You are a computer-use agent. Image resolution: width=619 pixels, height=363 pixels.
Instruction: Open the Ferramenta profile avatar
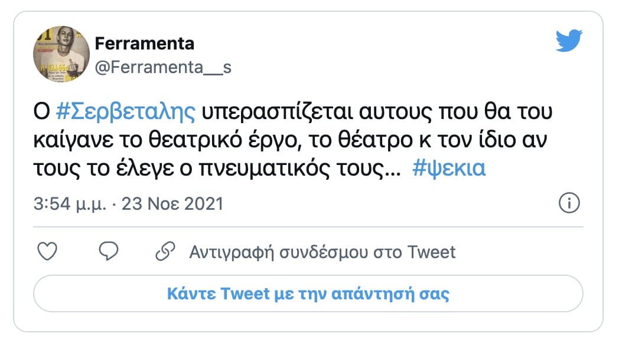60,55
